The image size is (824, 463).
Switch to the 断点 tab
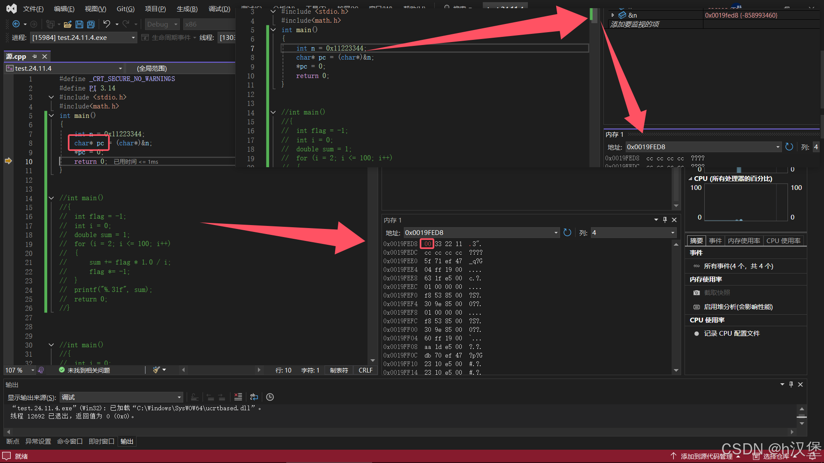[x=12, y=441]
